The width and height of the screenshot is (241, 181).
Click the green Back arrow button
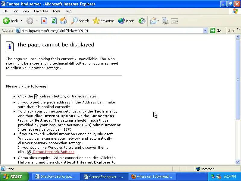tap(6, 21)
